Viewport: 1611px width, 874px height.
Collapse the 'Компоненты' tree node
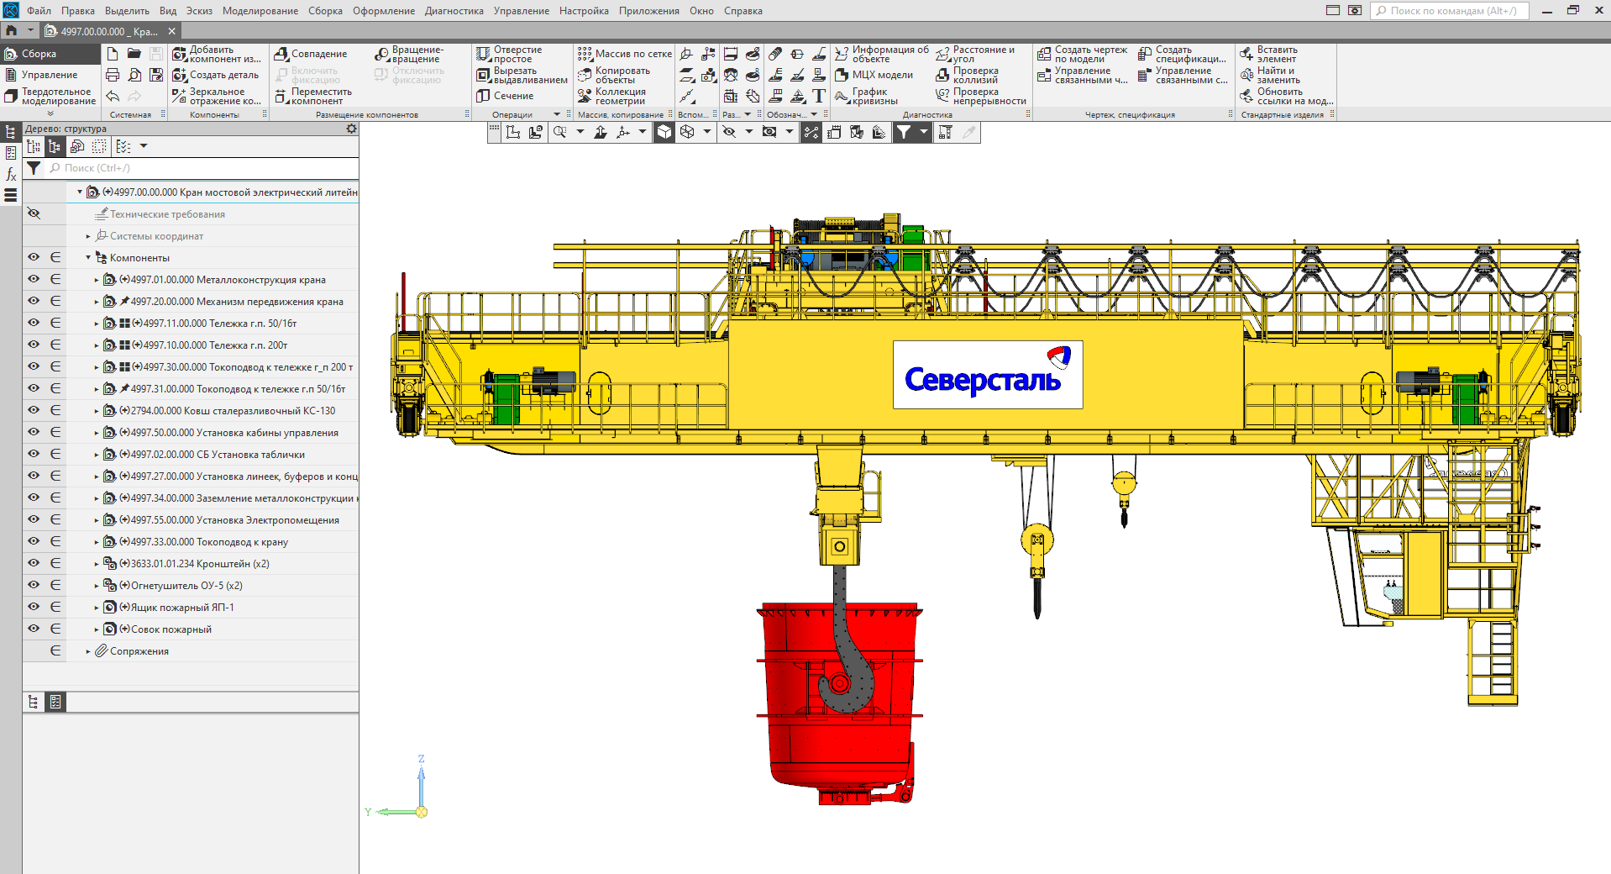88,258
